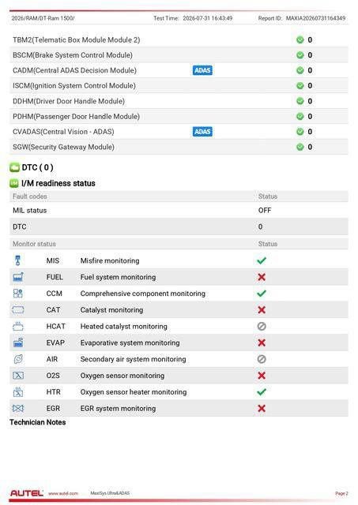This screenshot has height=505, width=358.
Task: Click the fuel system monitoring icon
Action: 18,277
